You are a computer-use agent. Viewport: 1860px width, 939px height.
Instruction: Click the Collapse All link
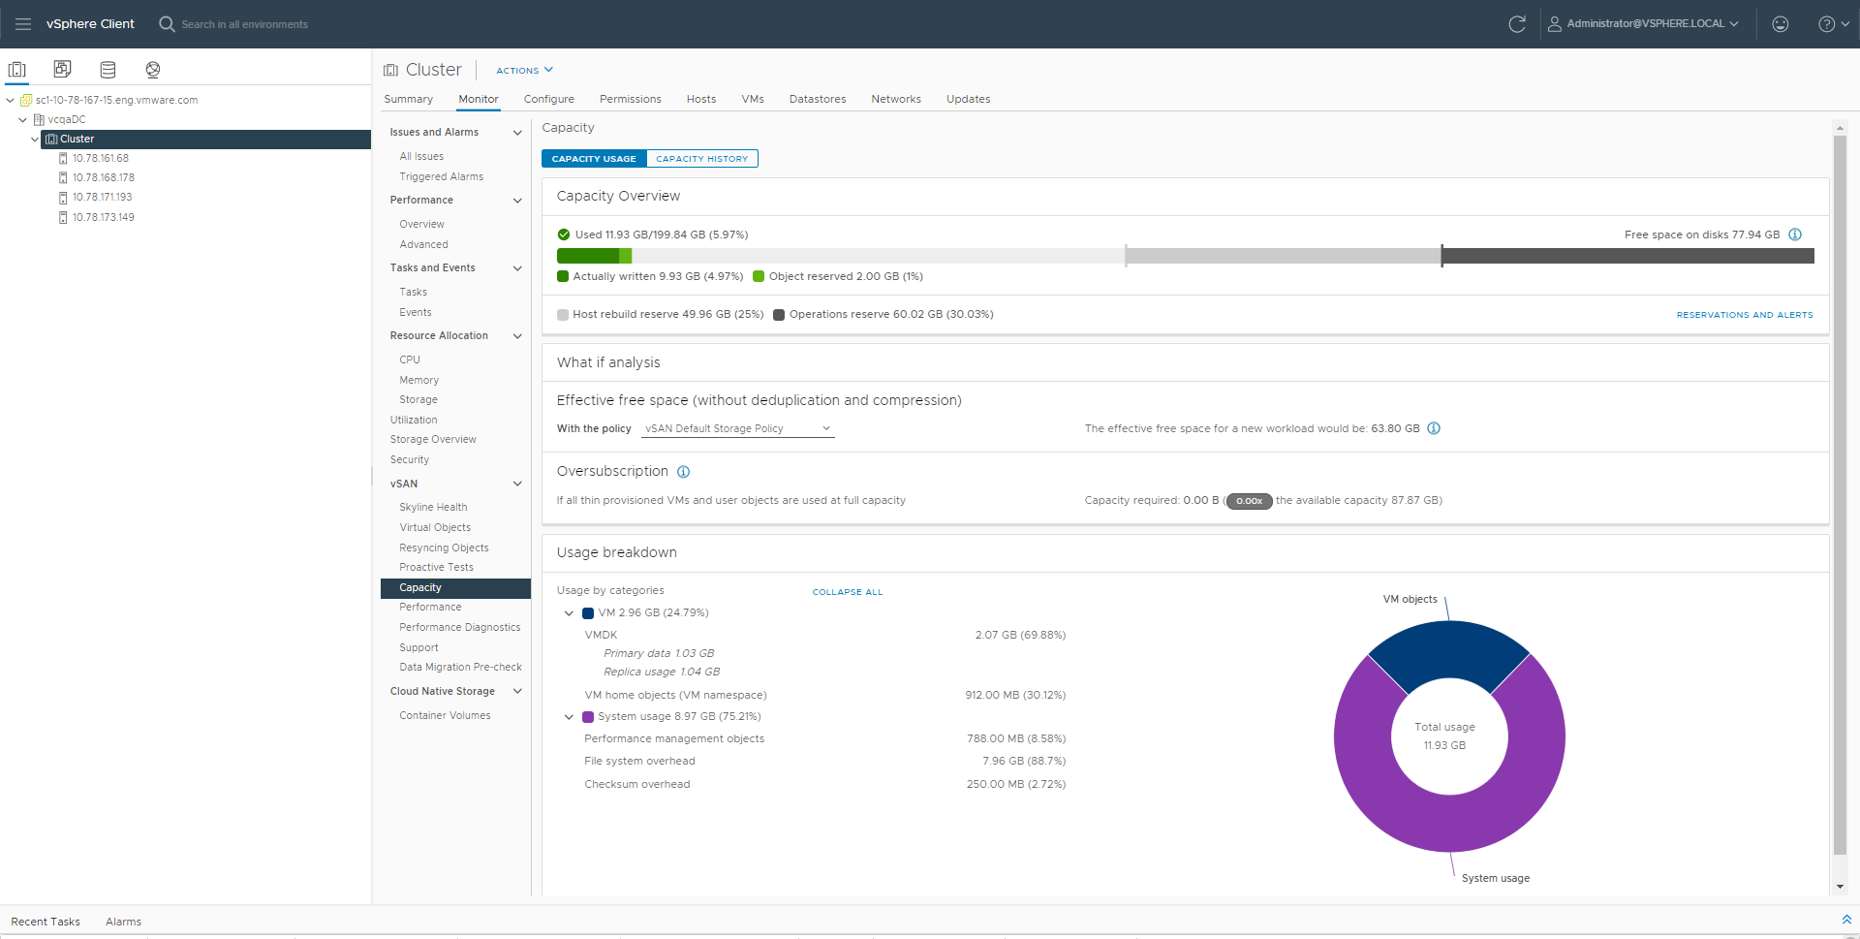(848, 591)
